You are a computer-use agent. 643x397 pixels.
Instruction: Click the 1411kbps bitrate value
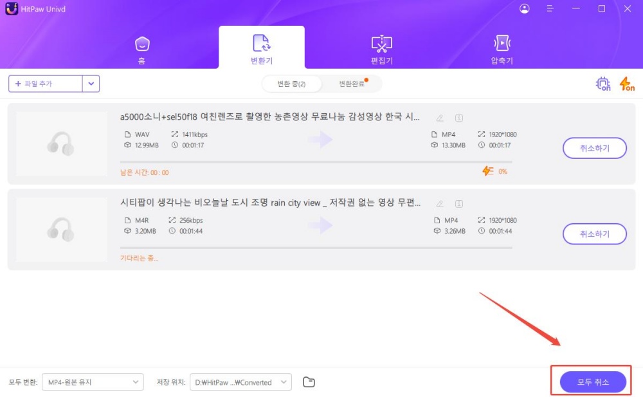click(x=195, y=134)
